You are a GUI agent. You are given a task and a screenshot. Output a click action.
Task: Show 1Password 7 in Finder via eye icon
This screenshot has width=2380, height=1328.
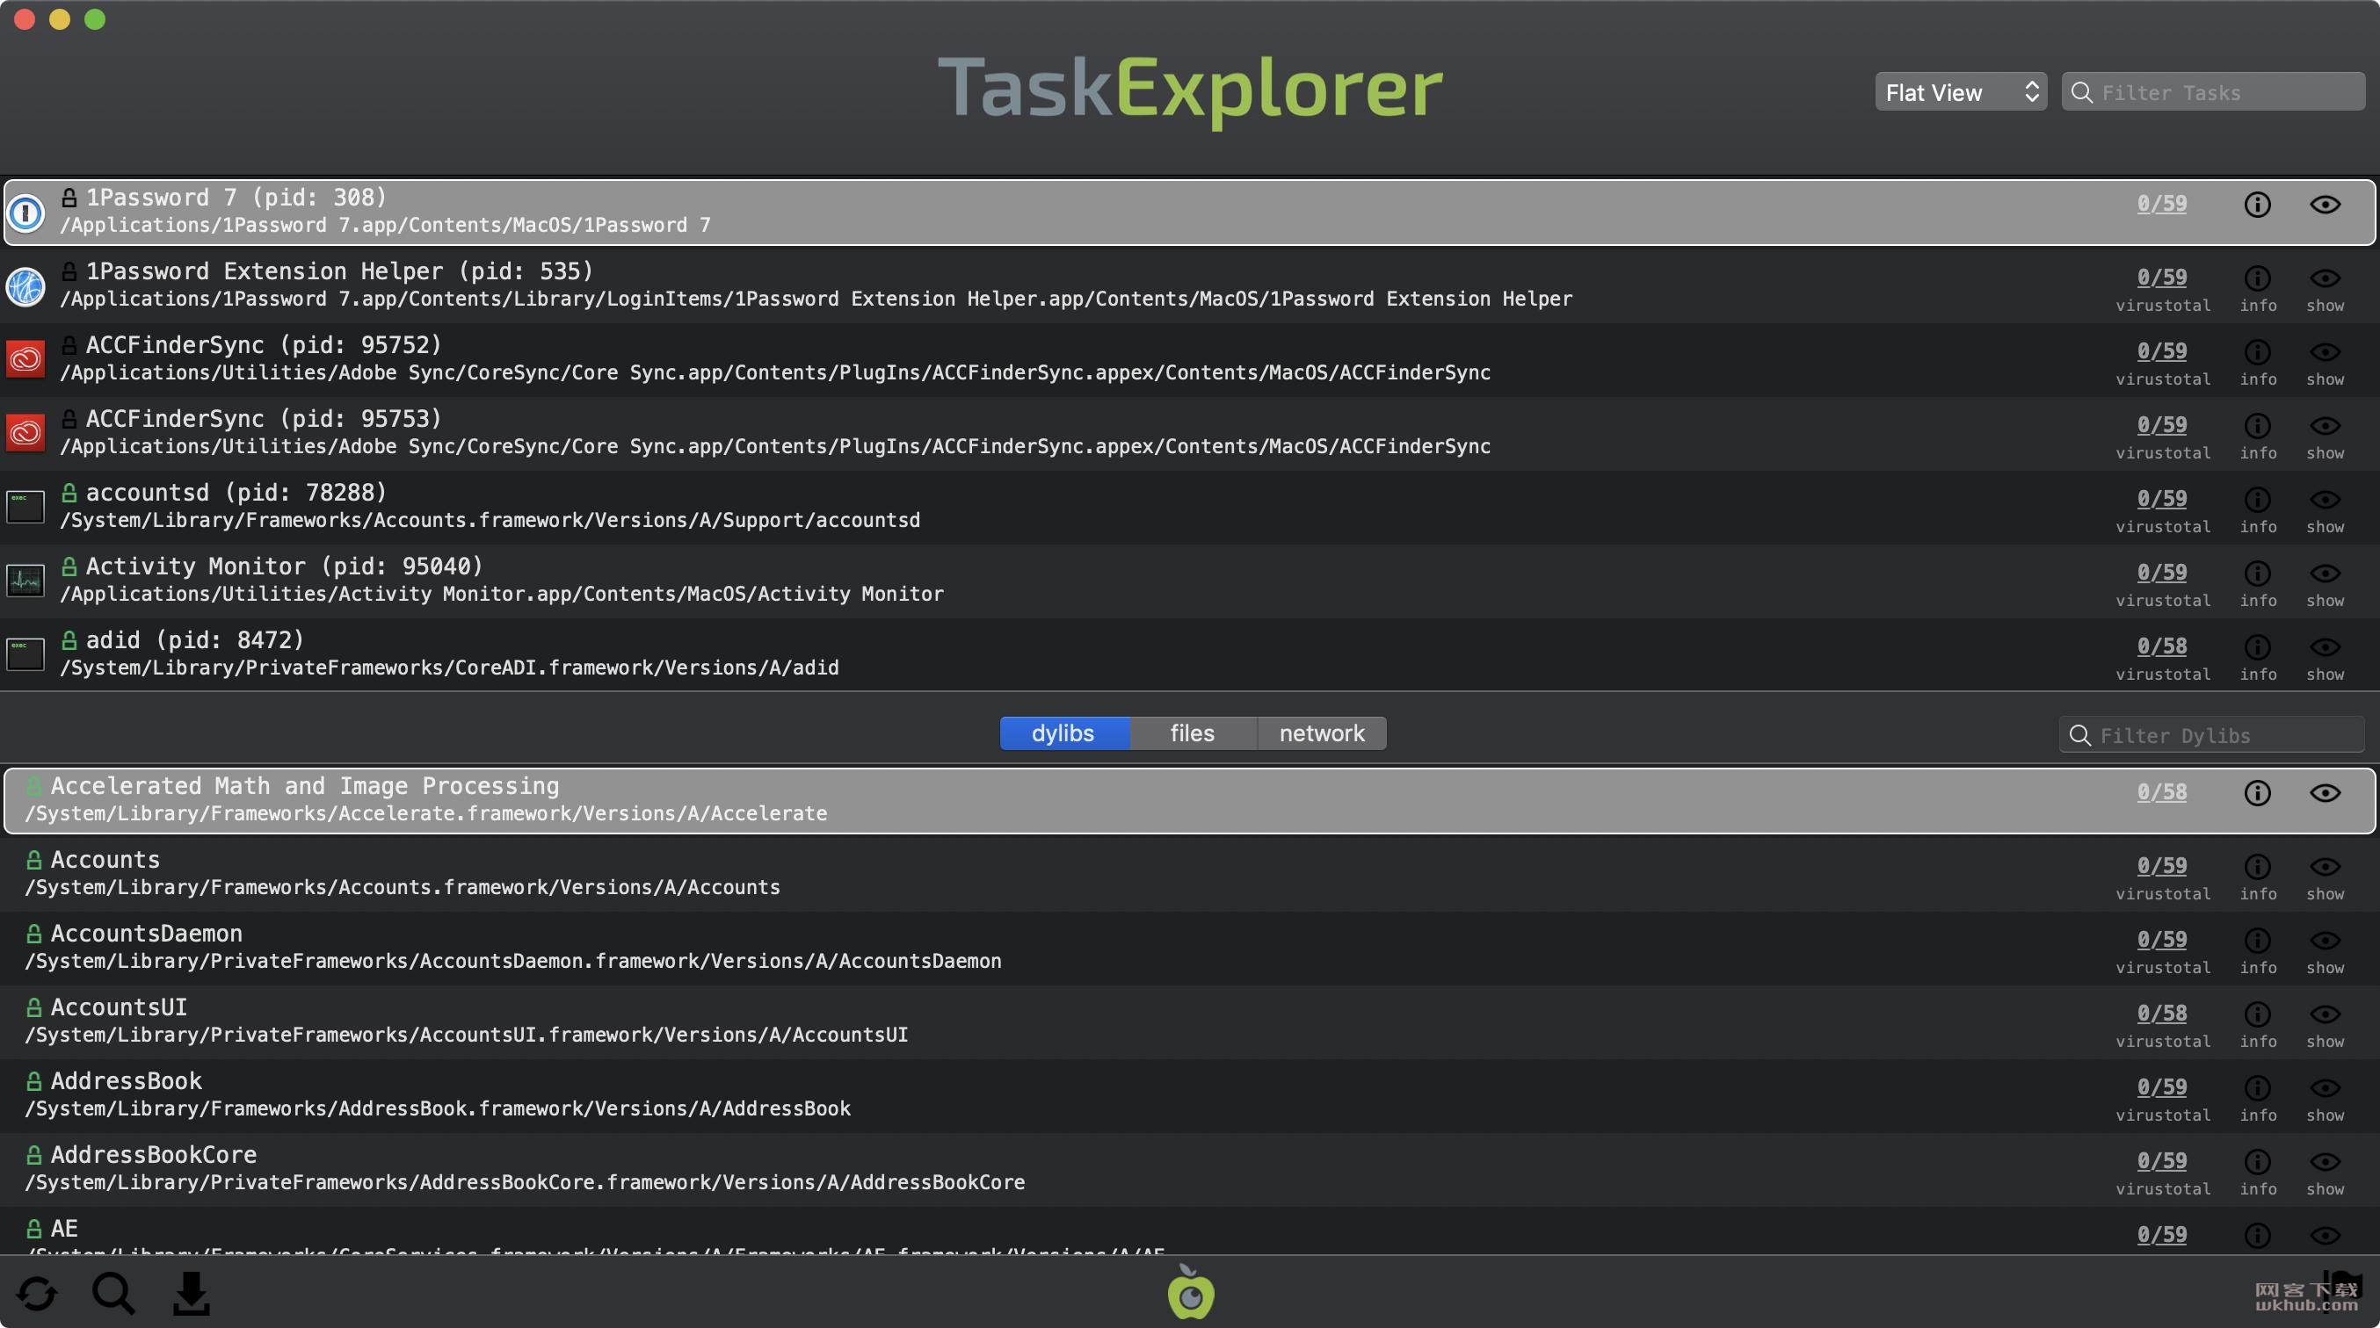pyautogui.click(x=2325, y=204)
